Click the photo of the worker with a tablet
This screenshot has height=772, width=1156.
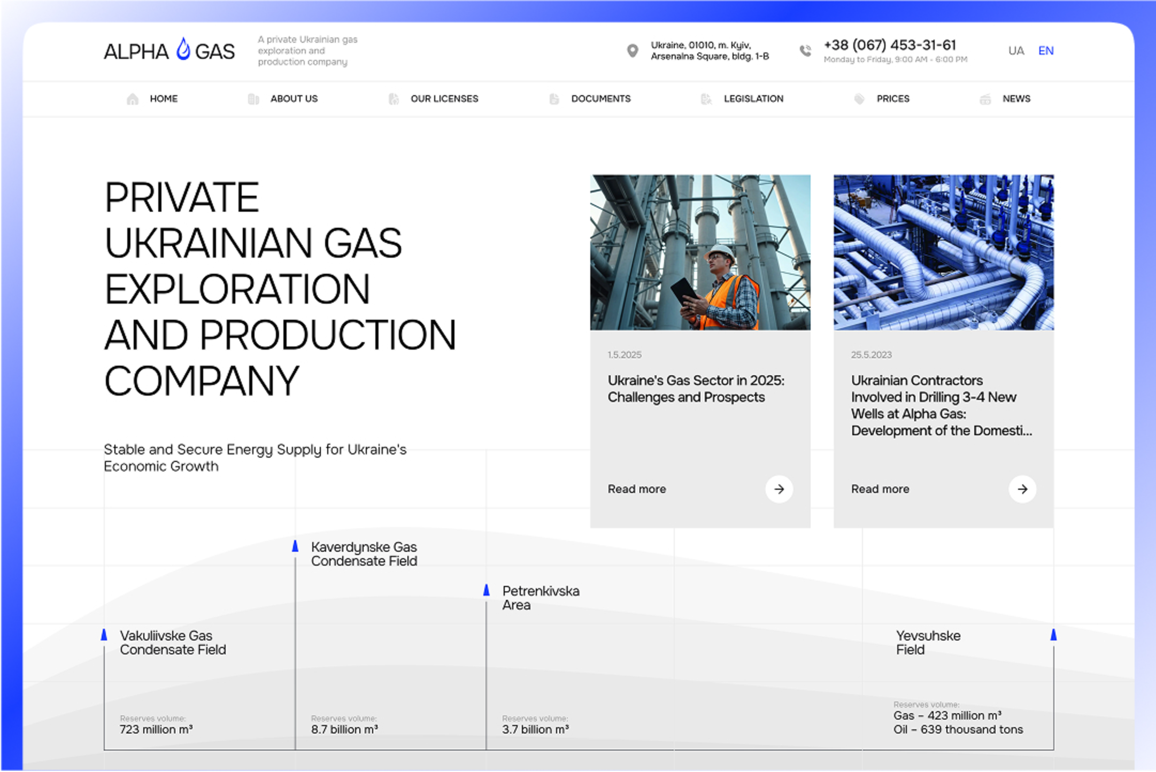(699, 251)
